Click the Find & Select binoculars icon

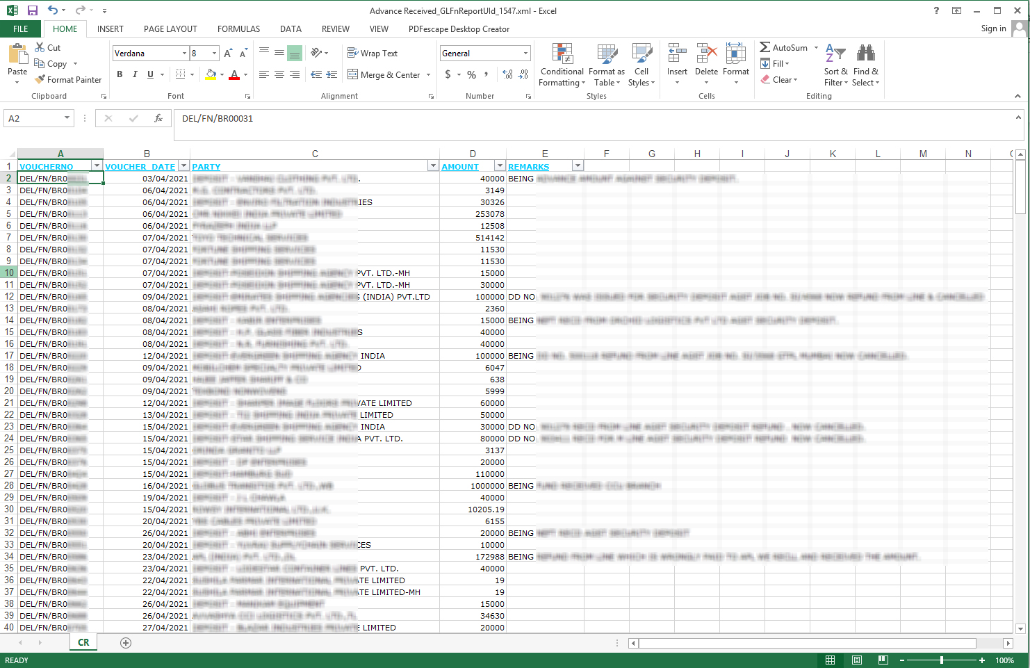865,55
